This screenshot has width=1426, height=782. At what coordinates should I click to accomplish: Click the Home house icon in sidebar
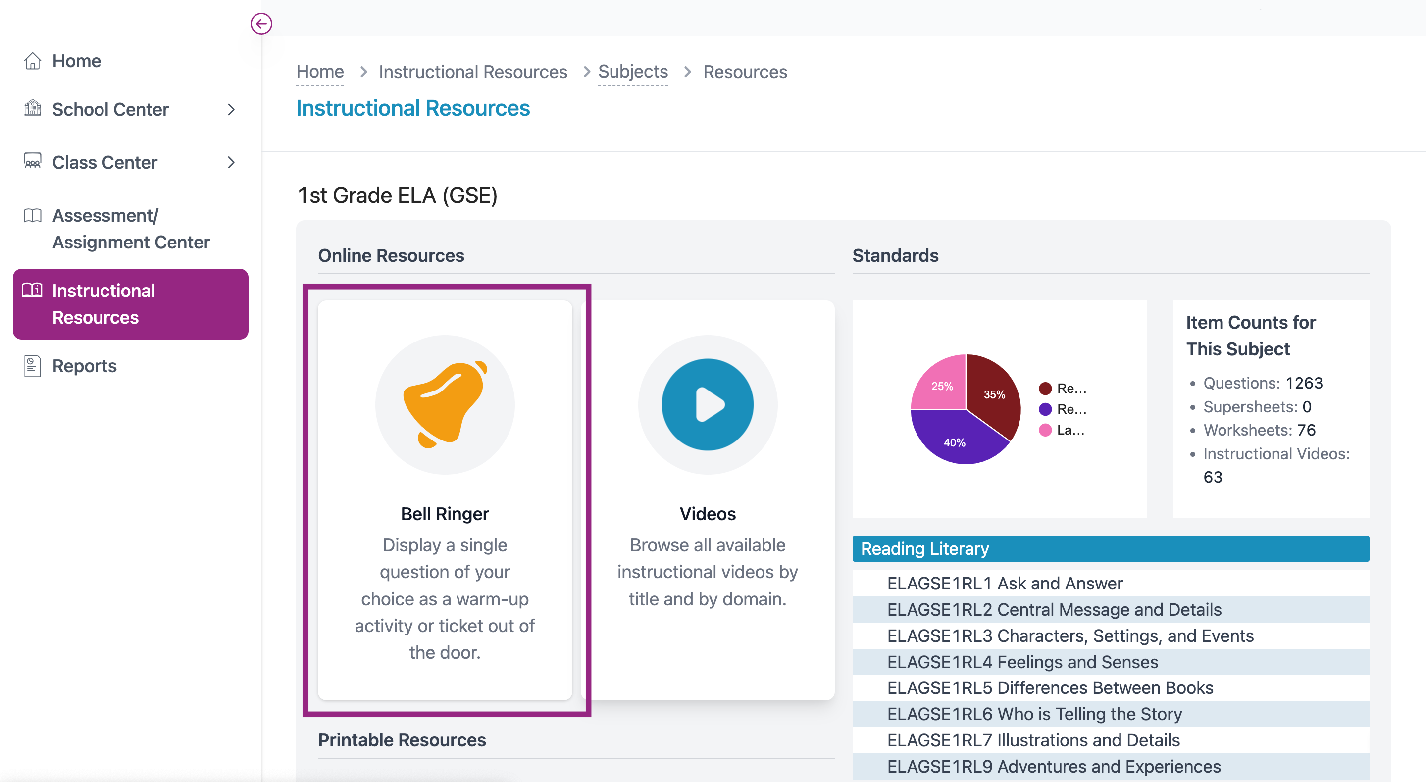[x=33, y=61]
